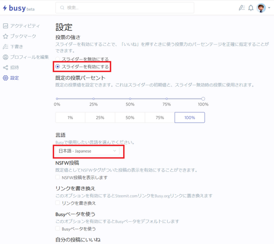274x244 pixels.
Task: Select スライダーを無効にする radio button
Action: click(57, 59)
